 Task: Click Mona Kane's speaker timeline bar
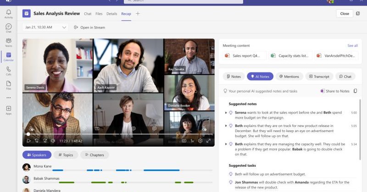(x=123, y=170)
